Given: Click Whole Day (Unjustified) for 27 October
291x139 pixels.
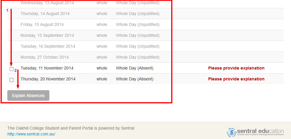Looking at the screenshot, I should click(x=138, y=57).
